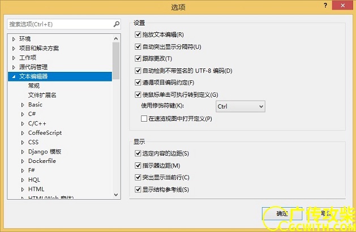This screenshot has height=232, width=356.
Task: Click the tree scrollbar thumb
Action: click(x=116, y=61)
